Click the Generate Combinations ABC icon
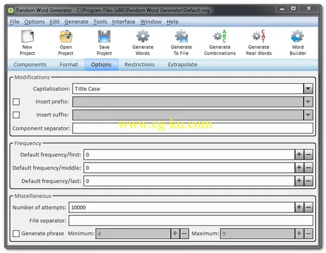The width and height of the screenshot is (326, 253). pos(220,36)
